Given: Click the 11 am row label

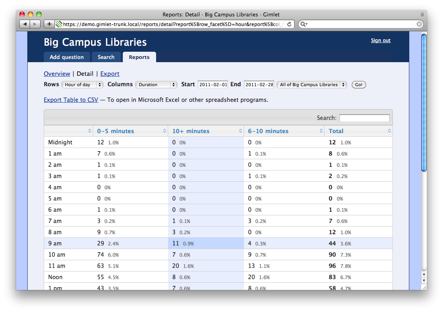Looking at the screenshot, I should [x=57, y=266].
